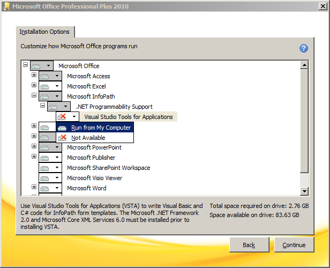
Task: Click the blue help question mark icon
Action: [x=303, y=48]
